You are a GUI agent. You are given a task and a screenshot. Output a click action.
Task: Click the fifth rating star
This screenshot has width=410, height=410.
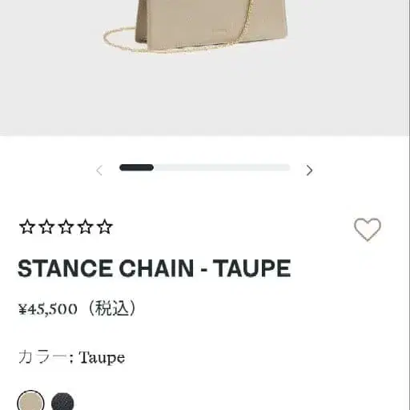click(105, 227)
